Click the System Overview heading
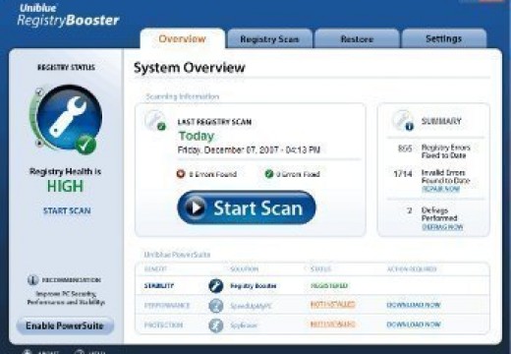The height and width of the screenshot is (354, 511). 190,68
